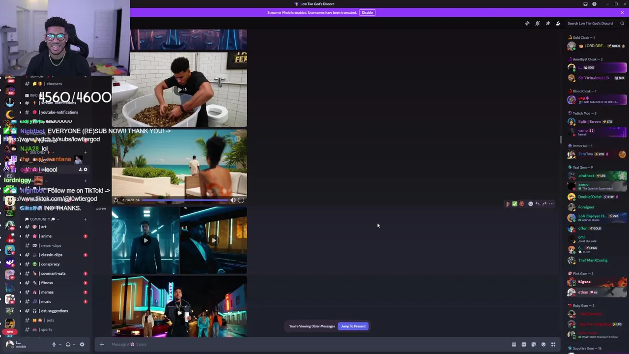Create channel plus beside COMMUNITY category
Viewport: 629px width, 354px height.
(85, 219)
